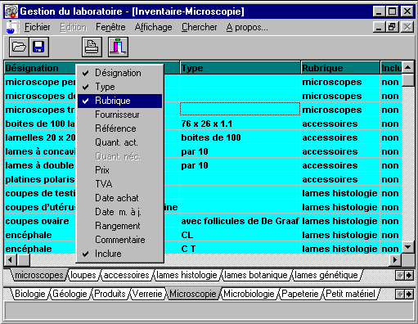
Task: Switch to the lames histologie tab
Action: (187, 275)
